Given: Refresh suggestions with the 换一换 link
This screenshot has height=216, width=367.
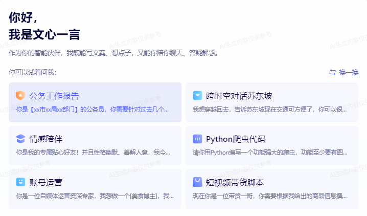Looking at the screenshot, I should (x=349, y=72).
